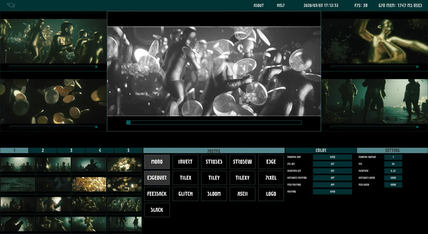This screenshot has height=234, width=428.
Task: Click the fish logo icon in top bar
Action: [11, 5]
